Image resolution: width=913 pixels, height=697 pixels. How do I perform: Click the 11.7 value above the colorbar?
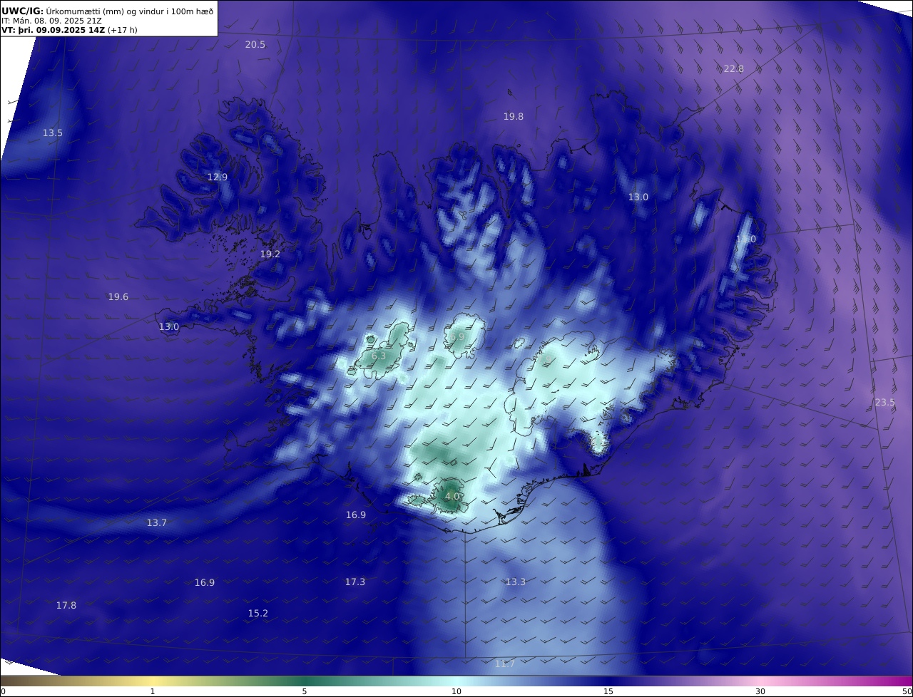click(505, 664)
